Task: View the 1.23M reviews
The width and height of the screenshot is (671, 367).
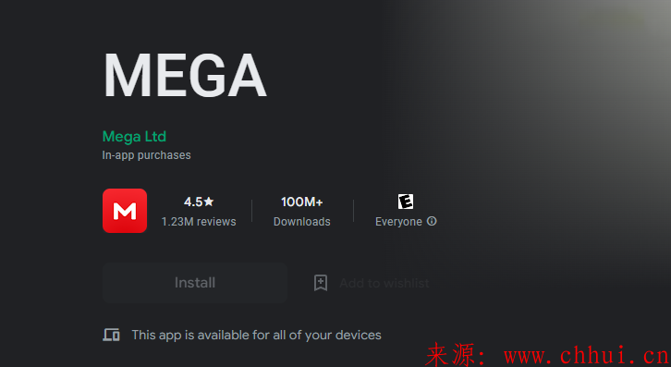Action: click(199, 222)
